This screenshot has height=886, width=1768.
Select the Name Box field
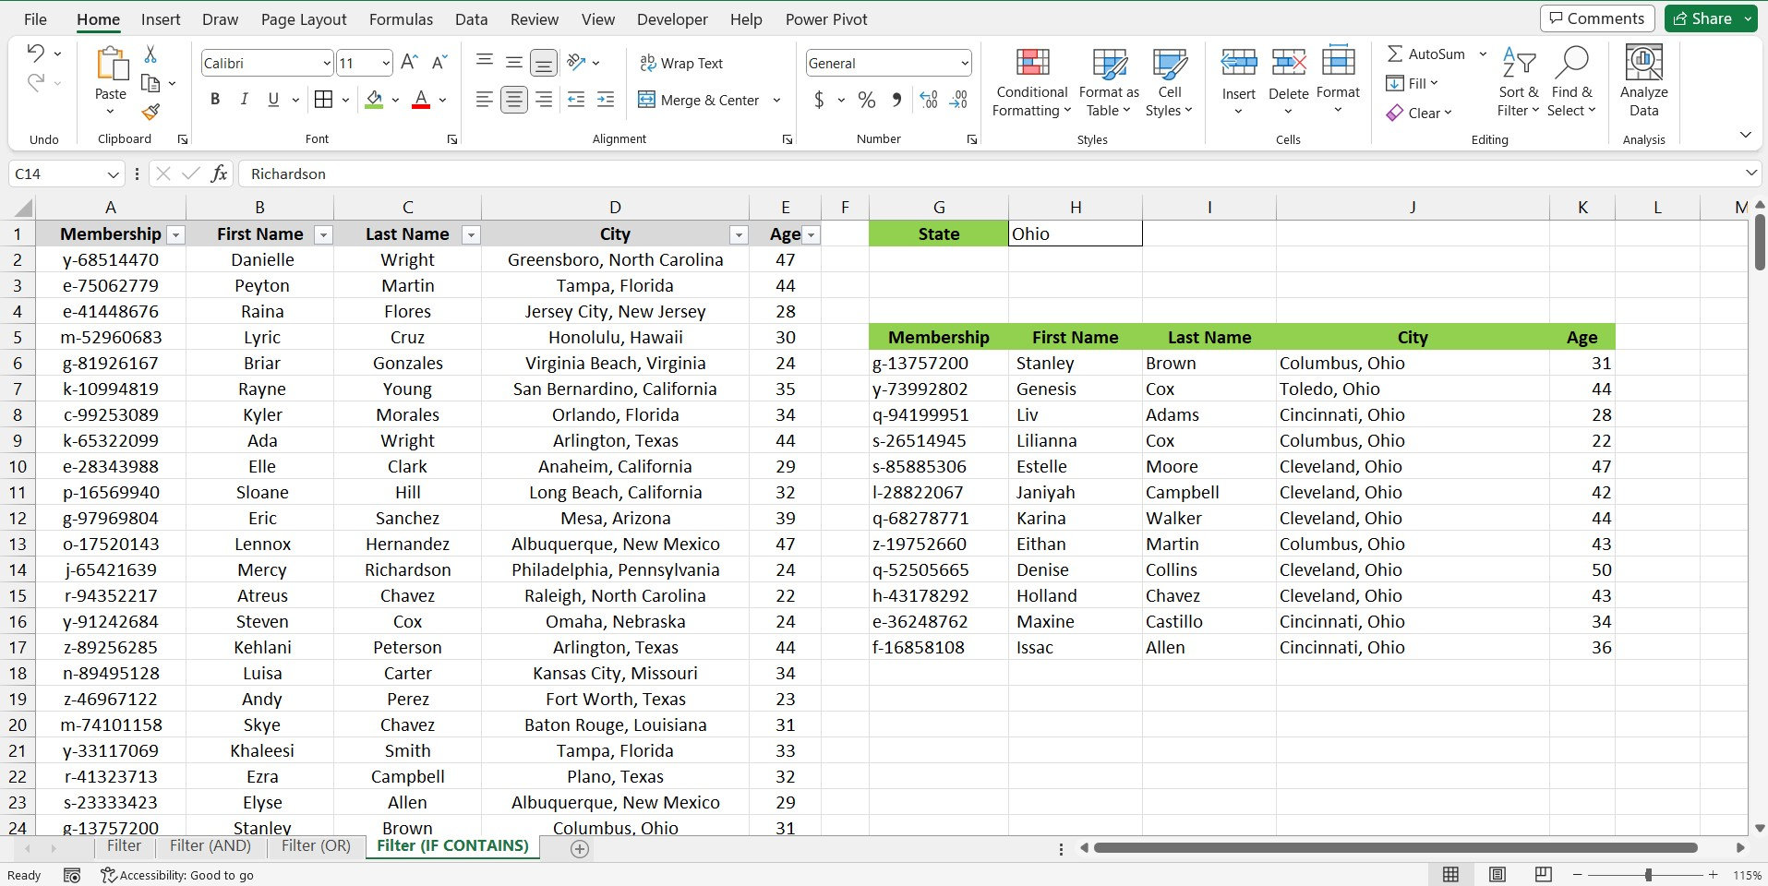[x=57, y=174]
